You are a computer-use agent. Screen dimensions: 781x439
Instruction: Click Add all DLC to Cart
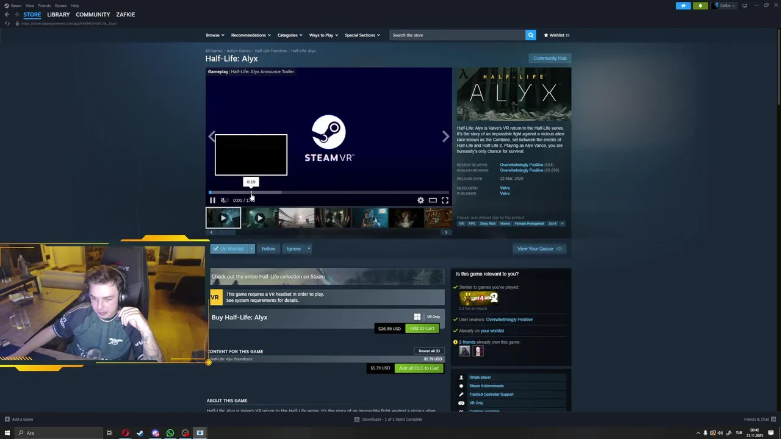(x=419, y=368)
